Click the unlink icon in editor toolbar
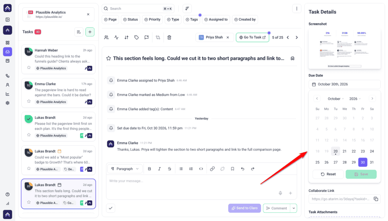The width and height of the screenshot is (388, 221). coord(222,169)
